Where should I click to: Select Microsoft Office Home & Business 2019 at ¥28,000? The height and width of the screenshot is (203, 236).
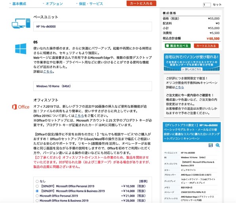click(x=37, y=201)
